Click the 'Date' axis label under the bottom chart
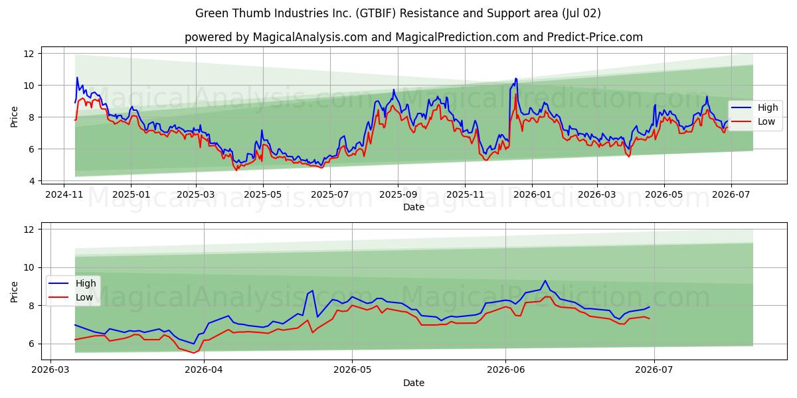Image resolution: width=797 pixels, height=398 pixels. [x=414, y=383]
